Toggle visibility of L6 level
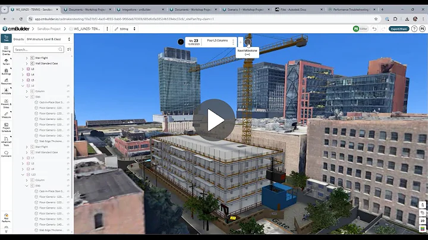Screen dimensions: 428x240 click(x=68, y=86)
